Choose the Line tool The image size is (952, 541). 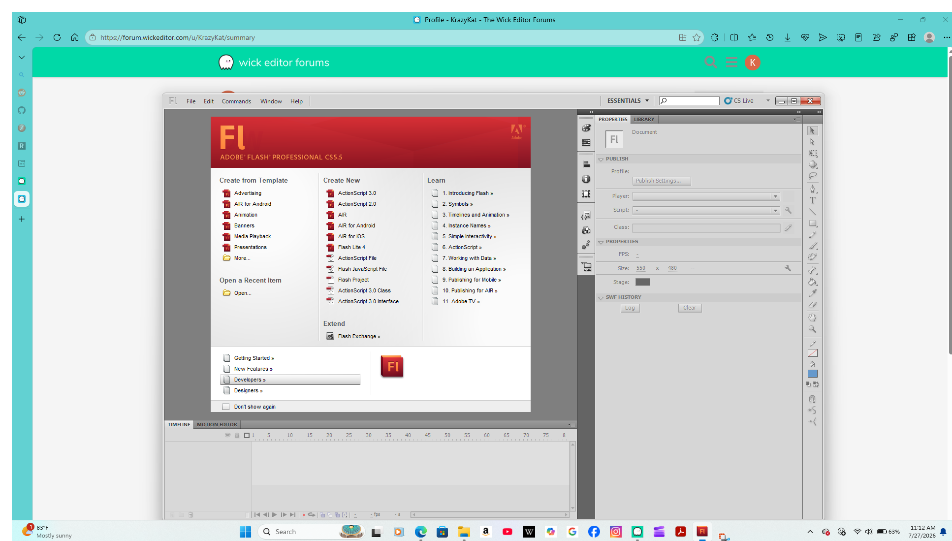pyautogui.click(x=812, y=212)
